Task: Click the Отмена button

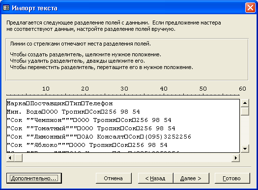Action: [114, 178]
